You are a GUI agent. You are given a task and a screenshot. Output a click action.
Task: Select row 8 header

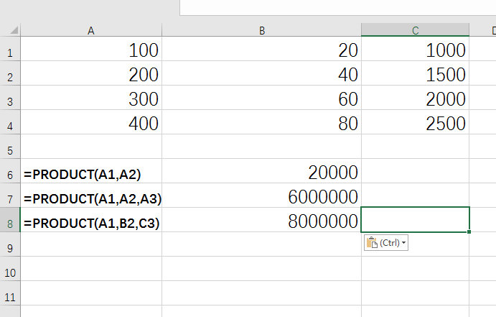pyautogui.click(x=10, y=220)
